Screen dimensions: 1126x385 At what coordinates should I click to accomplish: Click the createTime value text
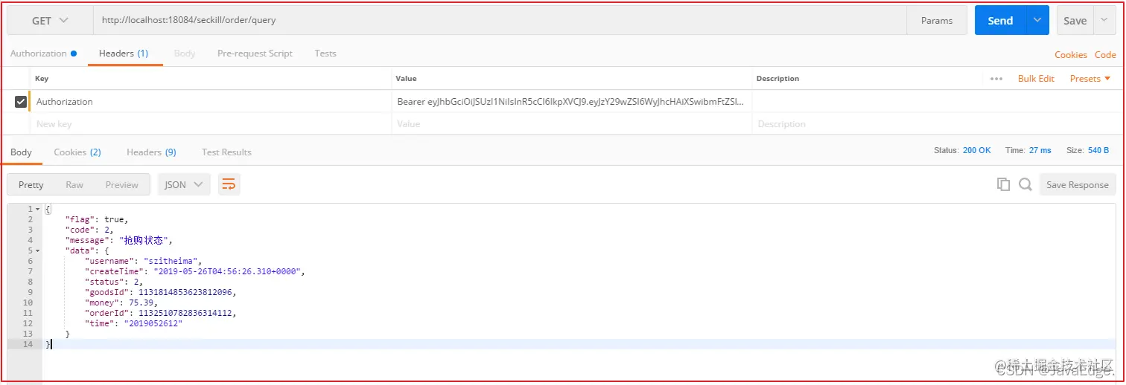pos(226,272)
